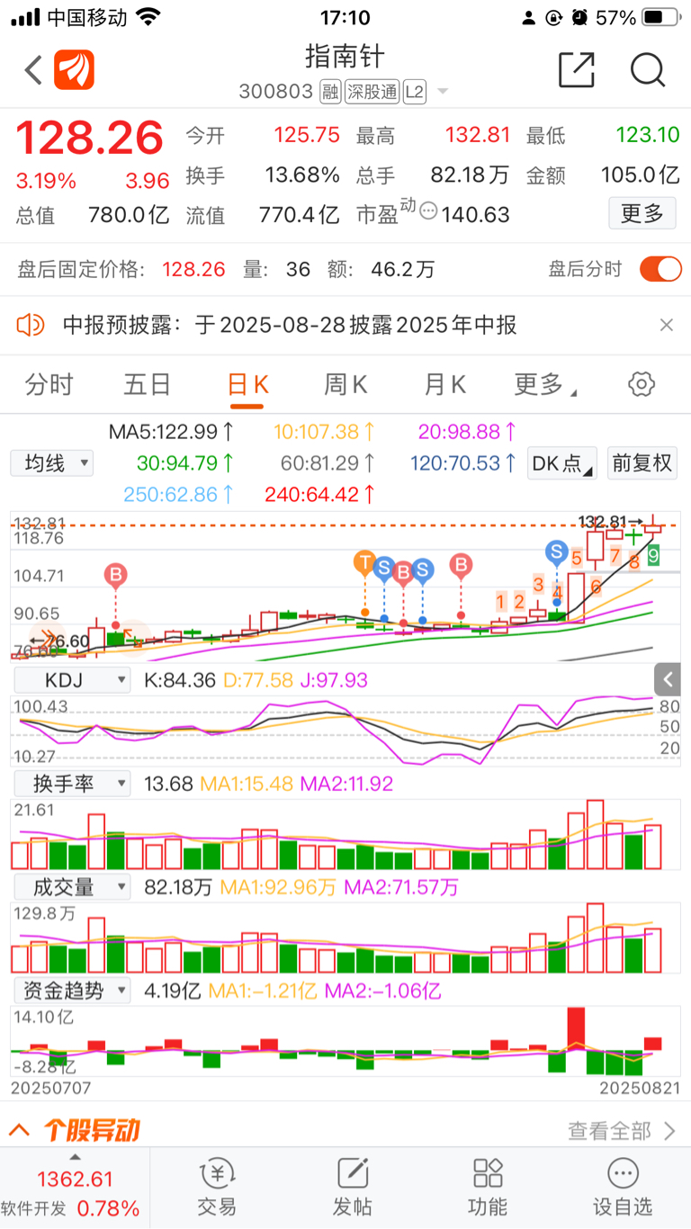Open the 发帖 post icon

353,1189
